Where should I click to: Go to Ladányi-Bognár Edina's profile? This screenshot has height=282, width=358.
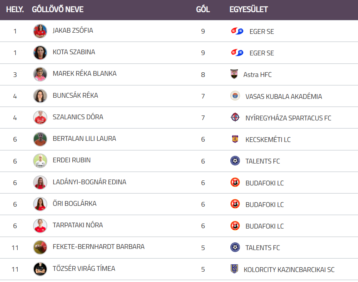click(x=89, y=182)
